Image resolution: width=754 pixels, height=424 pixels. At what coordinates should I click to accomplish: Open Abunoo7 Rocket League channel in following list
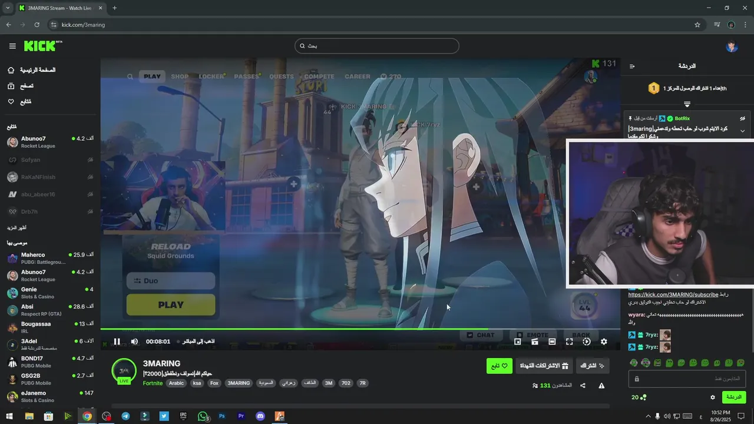(x=50, y=142)
